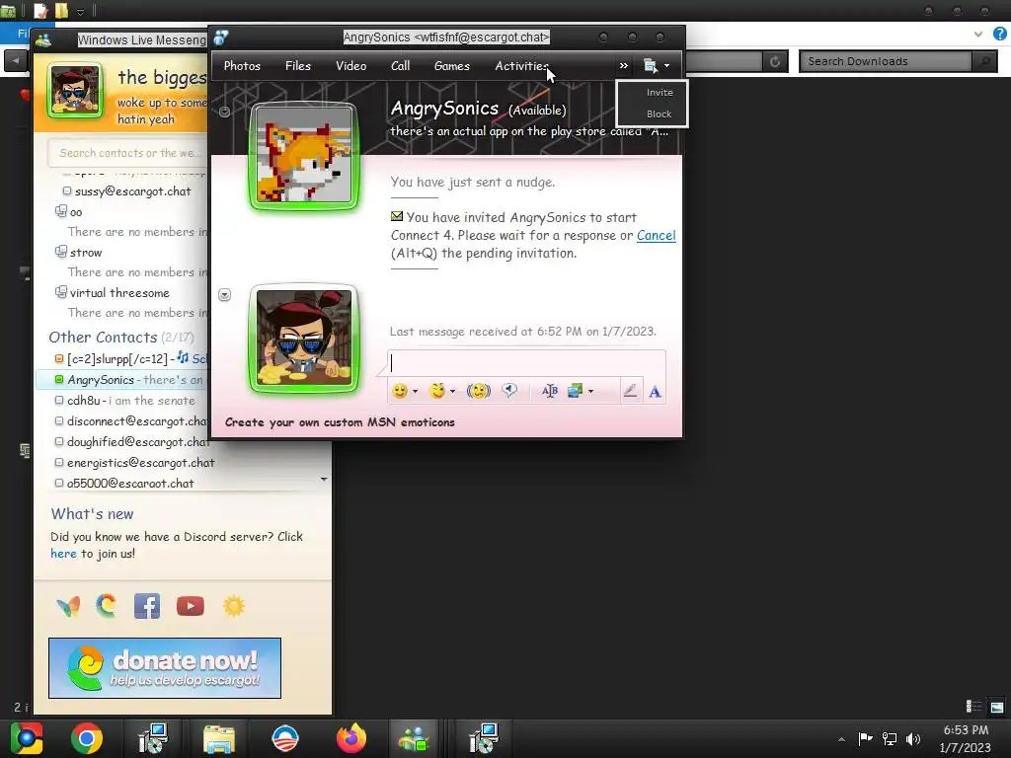1011x758 pixels.
Task: Open the Activities menu
Action: pyautogui.click(x=521, y=66)
